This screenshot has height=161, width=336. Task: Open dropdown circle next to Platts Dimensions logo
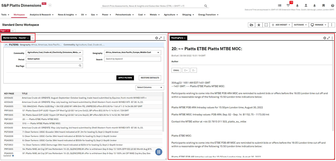point(50,5)
